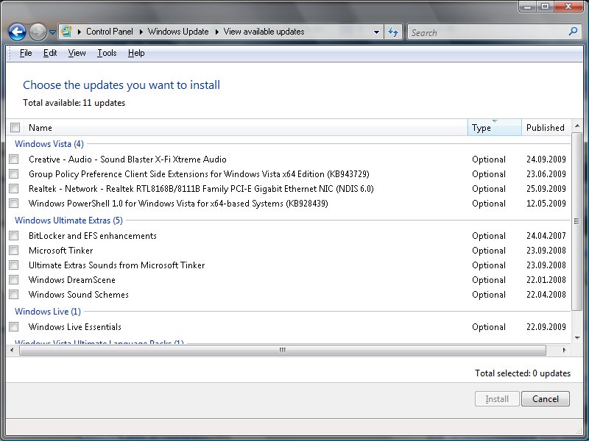Close the Windows Update window
Screen dimensions: 589x441
pos(568,7)
